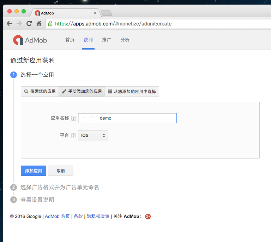The height and width of the screenshot is (242, 271).
Task: Click the AdMob browser tab title
Action: tap(47, 13)
